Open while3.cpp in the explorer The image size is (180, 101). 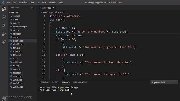click(18, 87)
